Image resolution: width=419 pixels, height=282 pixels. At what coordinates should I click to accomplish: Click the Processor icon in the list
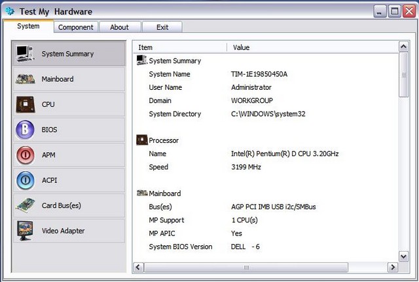(142, 140)
